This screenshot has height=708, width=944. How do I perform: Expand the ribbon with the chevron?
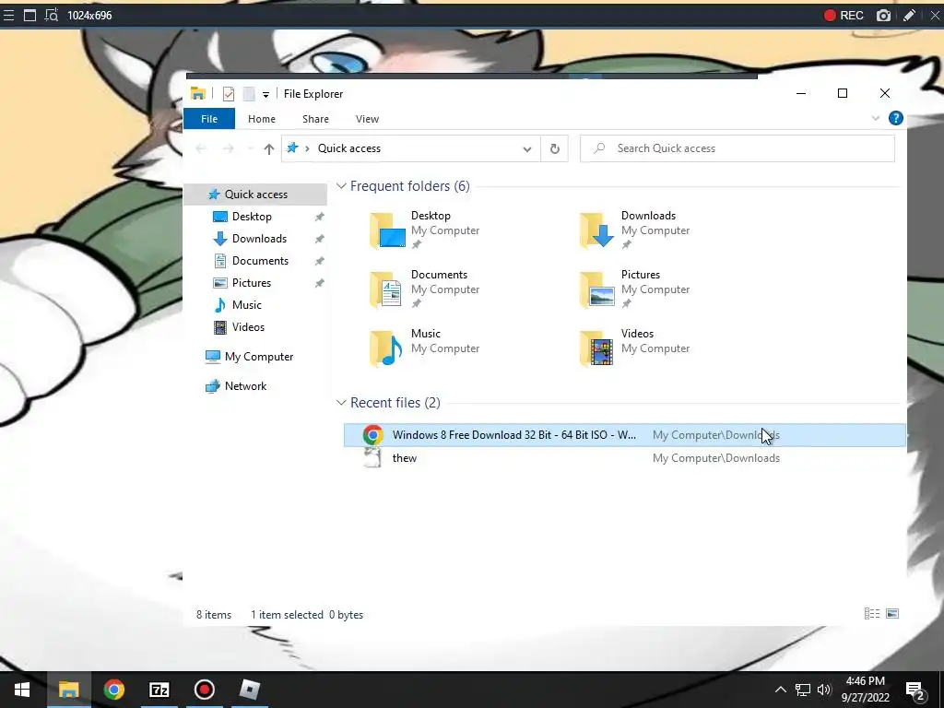pyautogui.click(x=876, y=119)
